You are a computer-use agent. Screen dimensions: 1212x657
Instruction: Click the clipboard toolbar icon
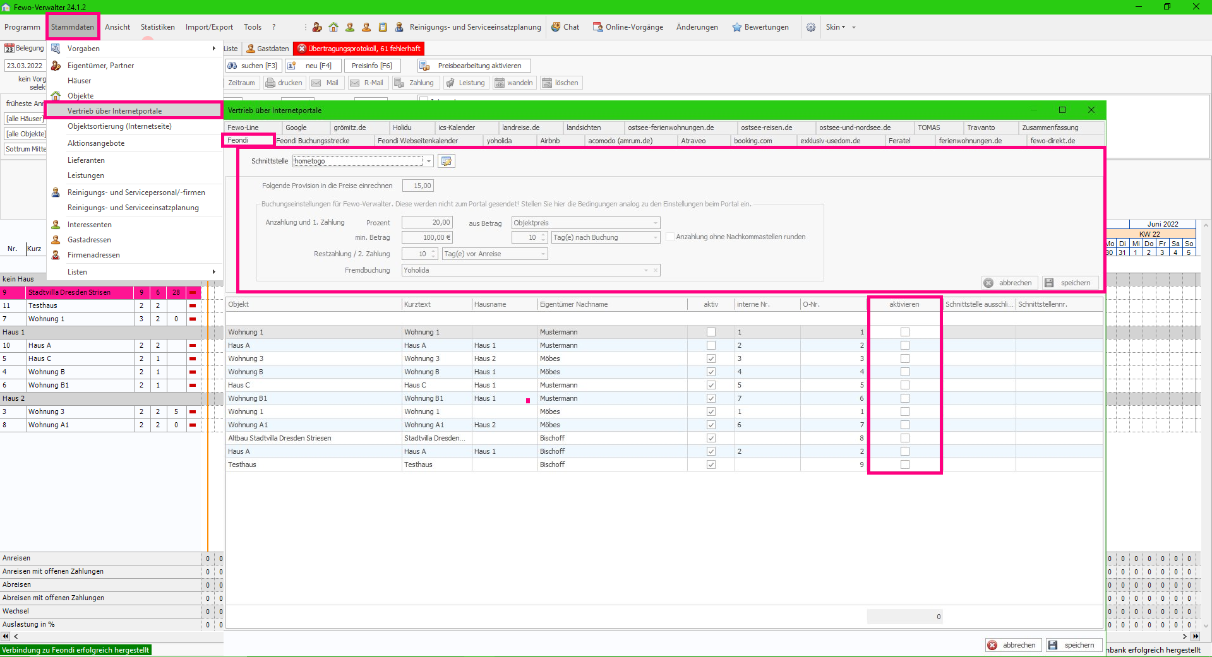click(383, 27)
